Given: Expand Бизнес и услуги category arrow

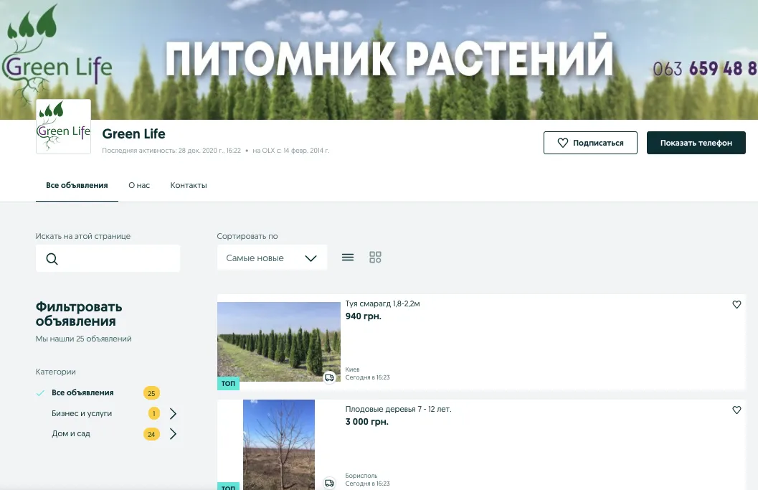Looking at the screenshot, I should click(173, 413).
